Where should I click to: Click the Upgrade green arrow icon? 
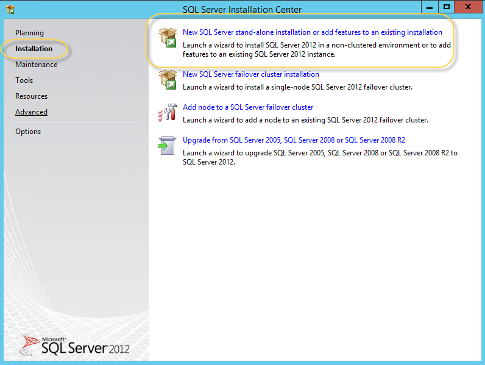point(167,145)
